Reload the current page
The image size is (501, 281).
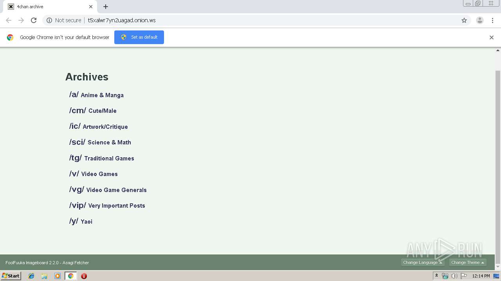pos(34,20)
